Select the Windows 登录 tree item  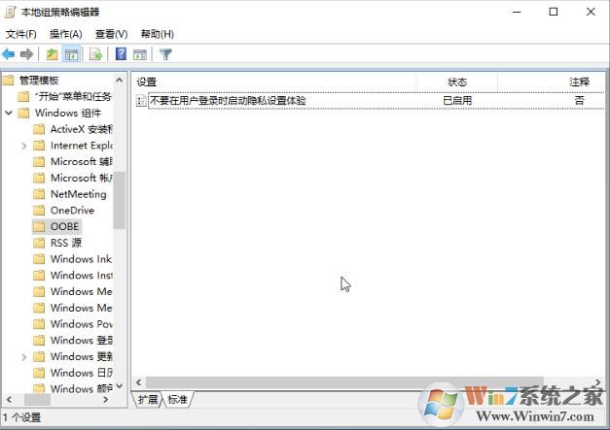82,341
